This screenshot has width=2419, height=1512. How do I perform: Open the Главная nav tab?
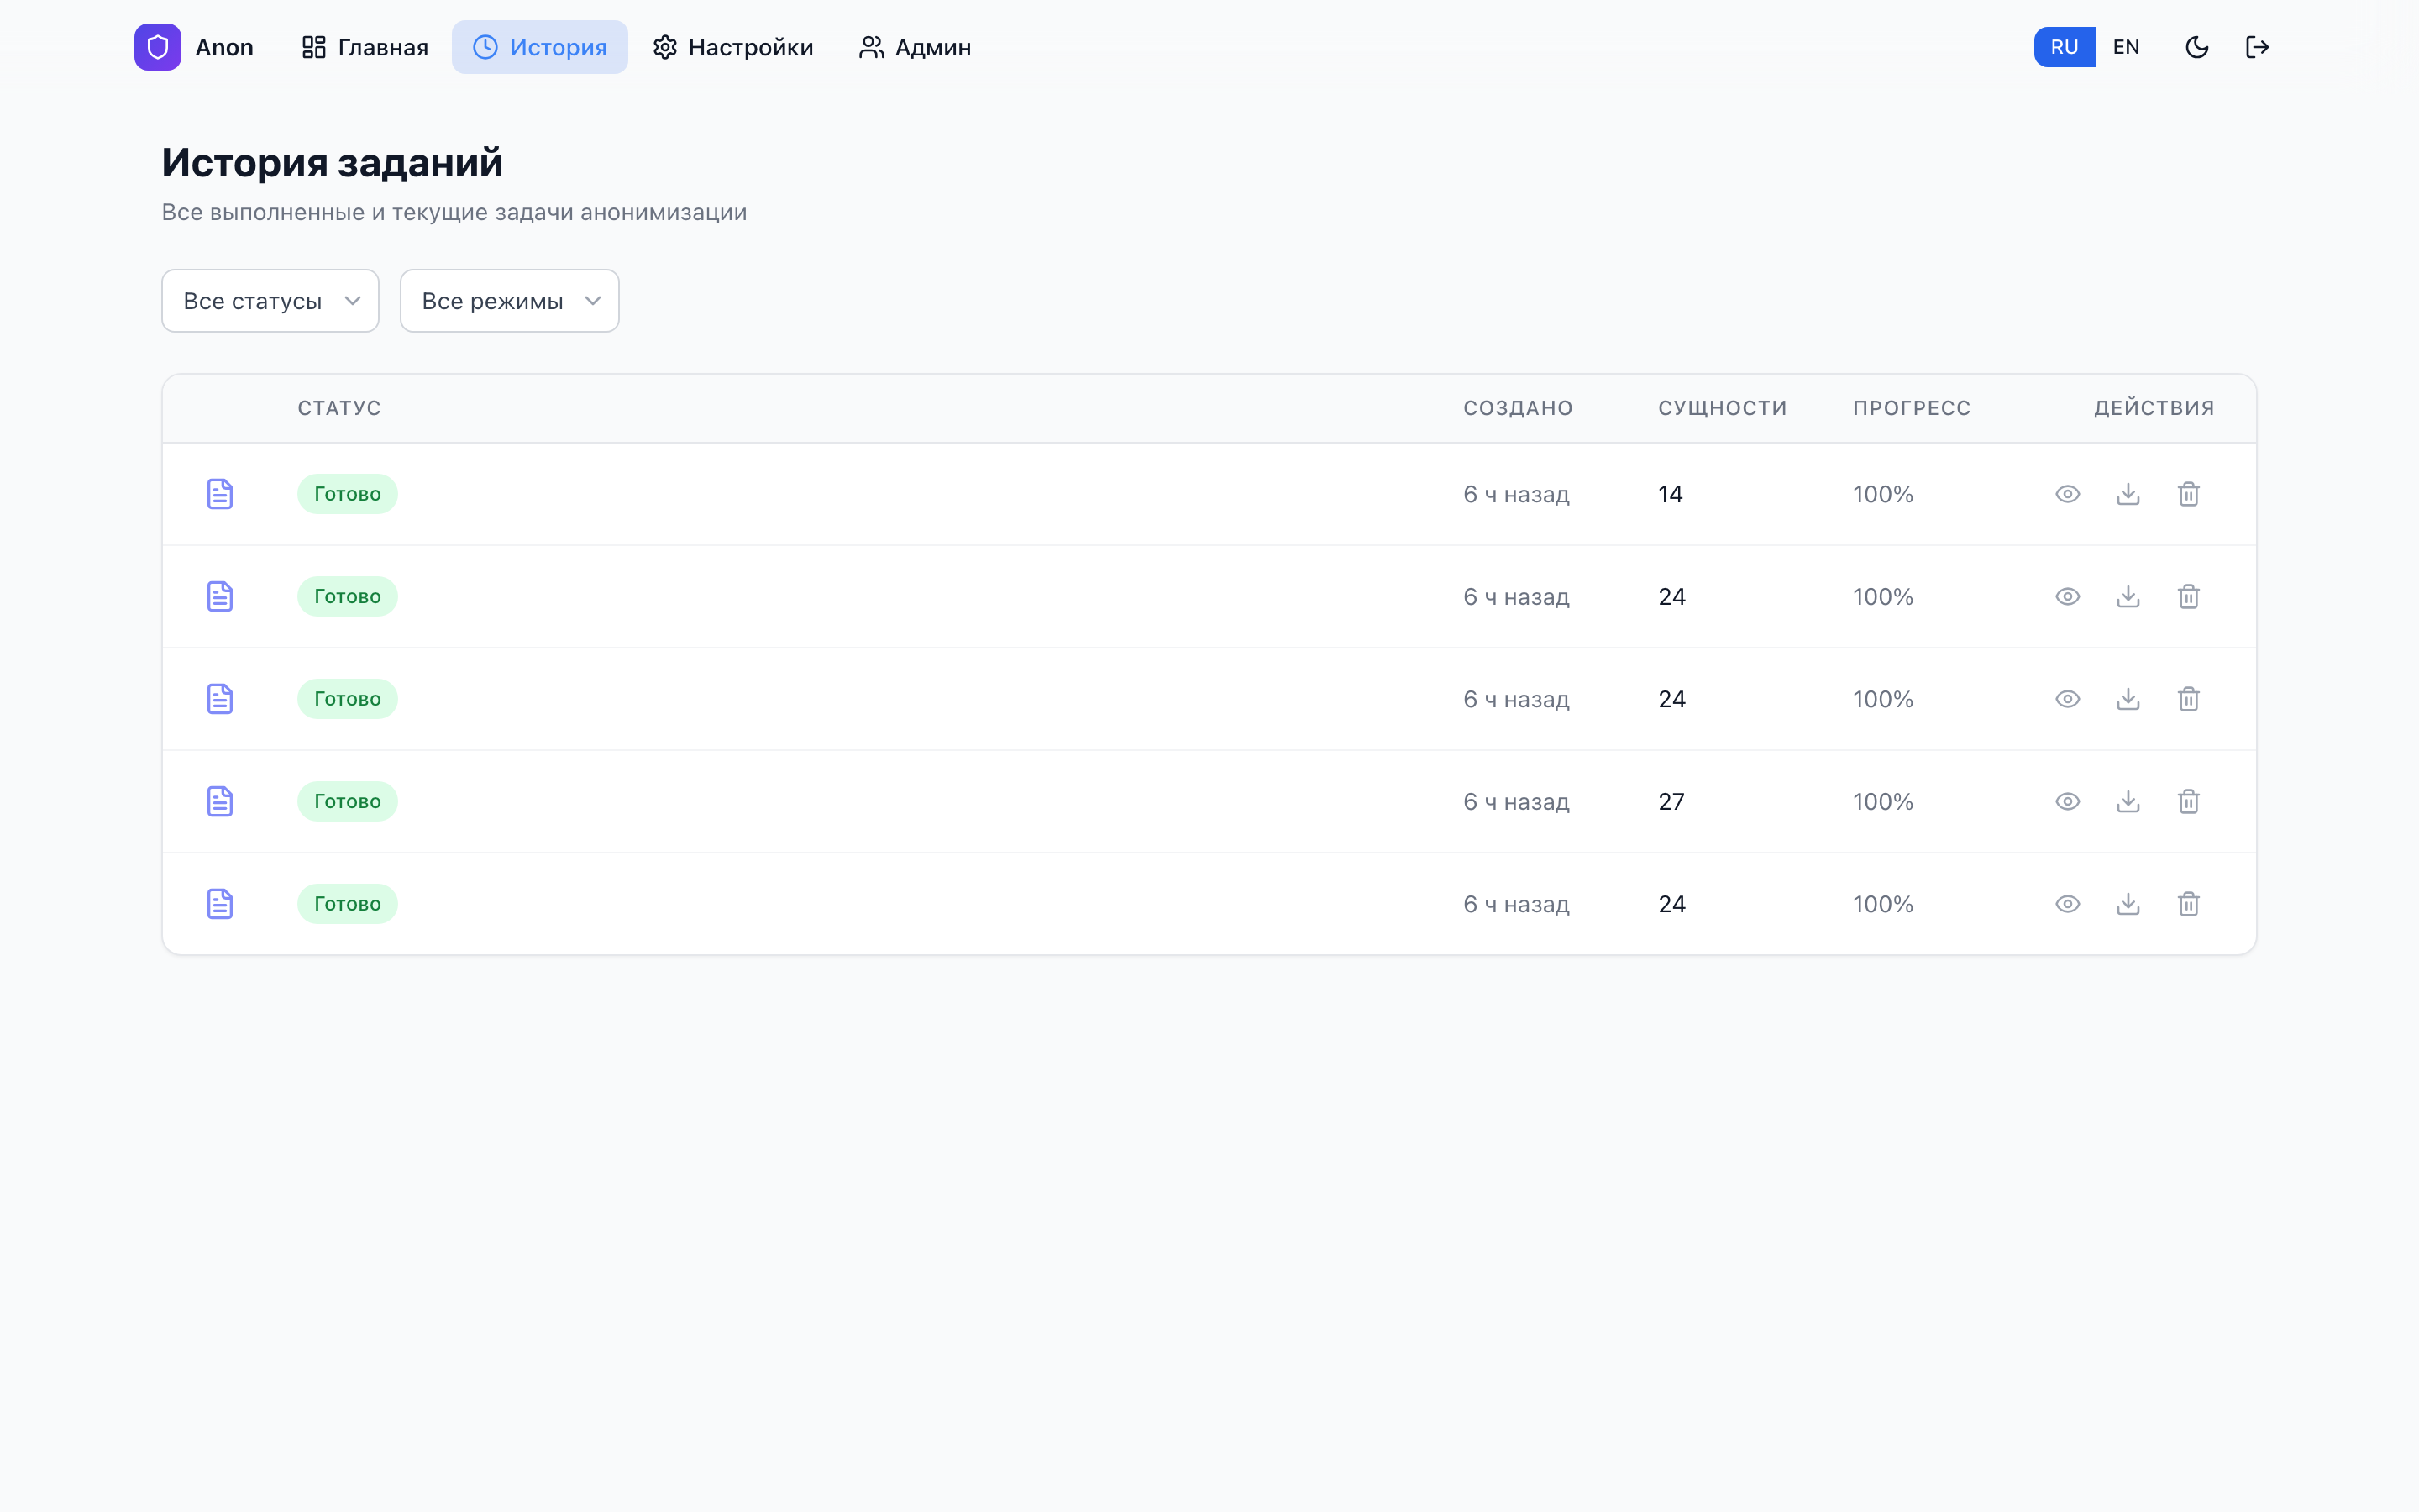(365, 47)
